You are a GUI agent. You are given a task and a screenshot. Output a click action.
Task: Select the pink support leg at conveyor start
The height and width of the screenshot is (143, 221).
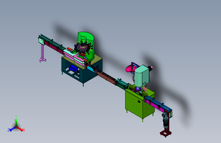pyautogui.click(x=43, y=53)
